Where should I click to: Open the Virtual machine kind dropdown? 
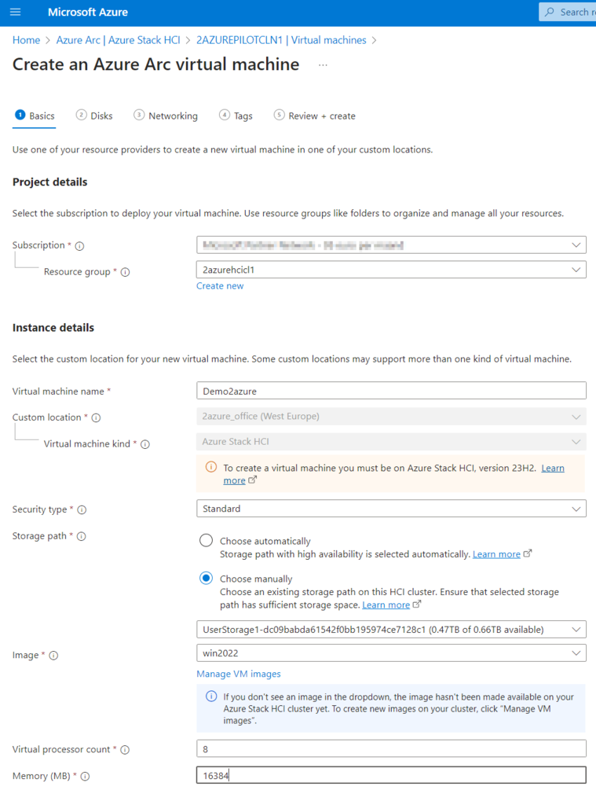[391, 442]
